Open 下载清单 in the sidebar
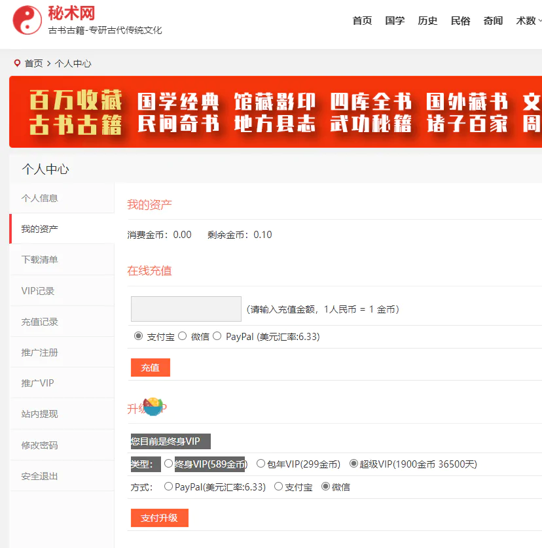This screenshot has height=548, width=542. pyautogui.click(x=62, y=260)
